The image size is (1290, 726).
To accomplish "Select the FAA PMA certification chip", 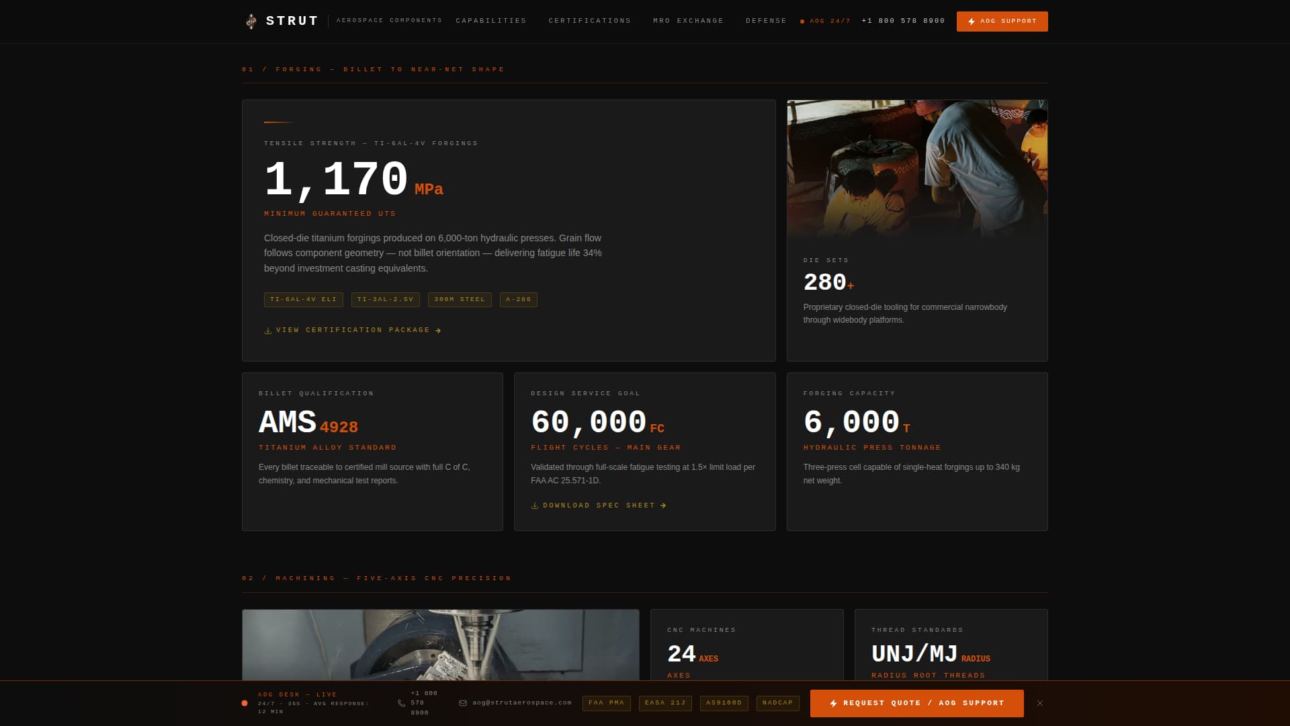I will click(606, 703).
